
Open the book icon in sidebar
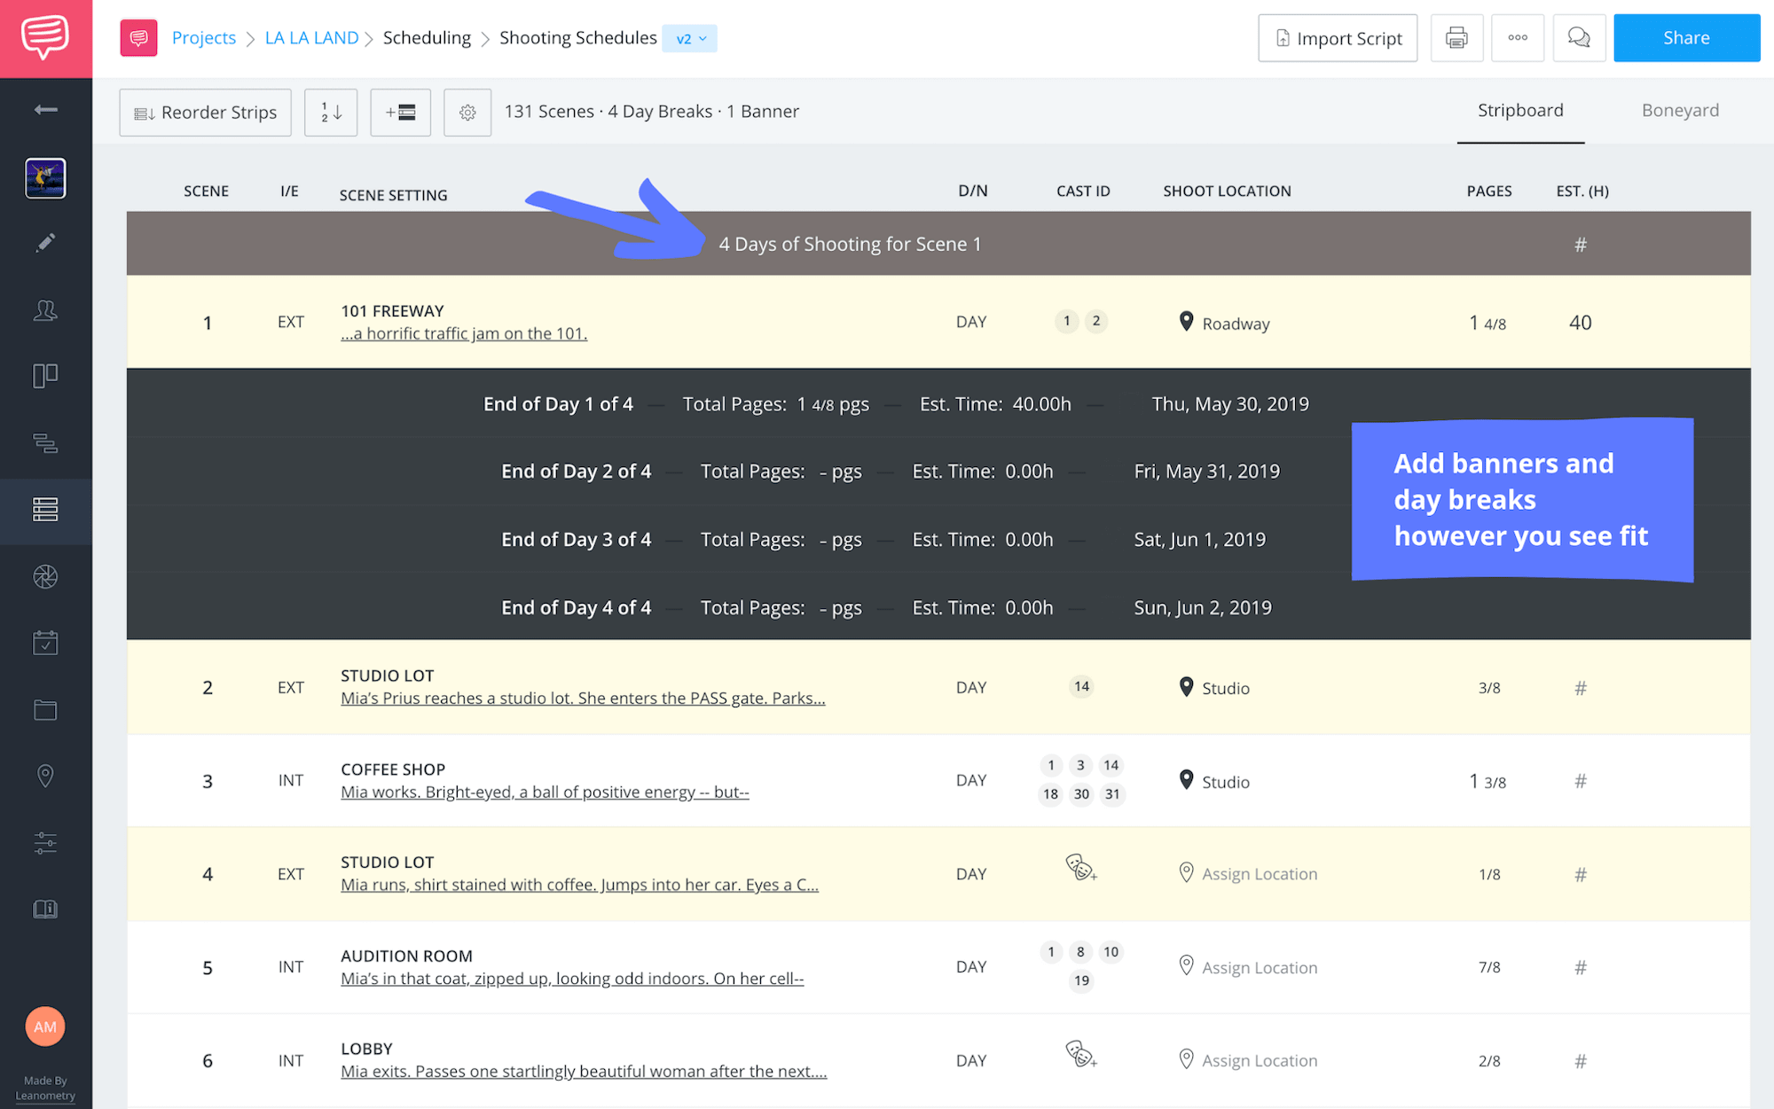[x=45, y=909]
